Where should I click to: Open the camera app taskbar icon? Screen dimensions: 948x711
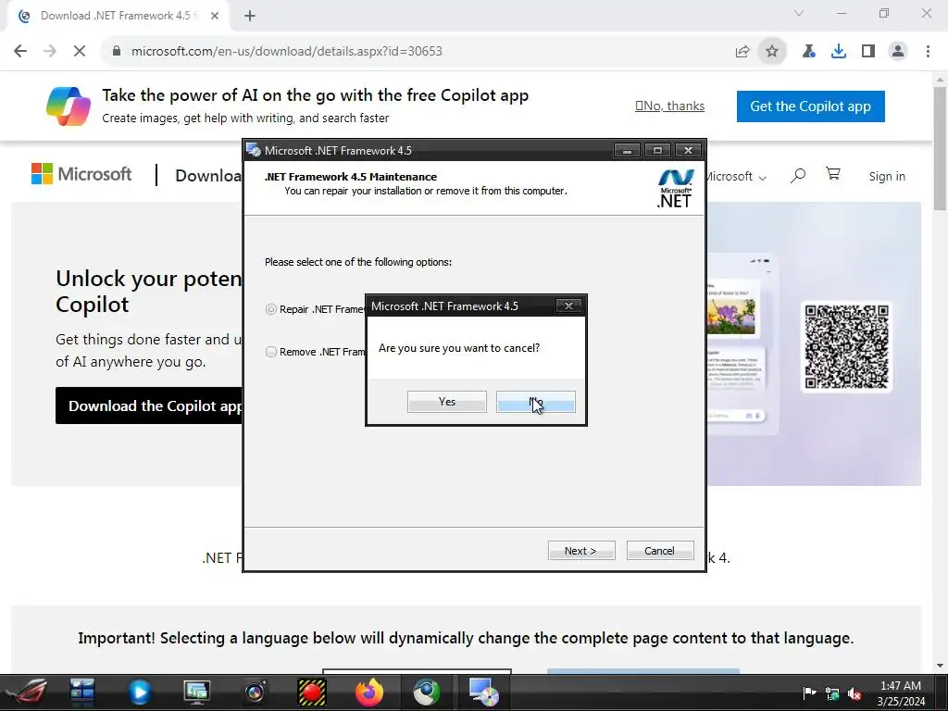tap(255, 692)
